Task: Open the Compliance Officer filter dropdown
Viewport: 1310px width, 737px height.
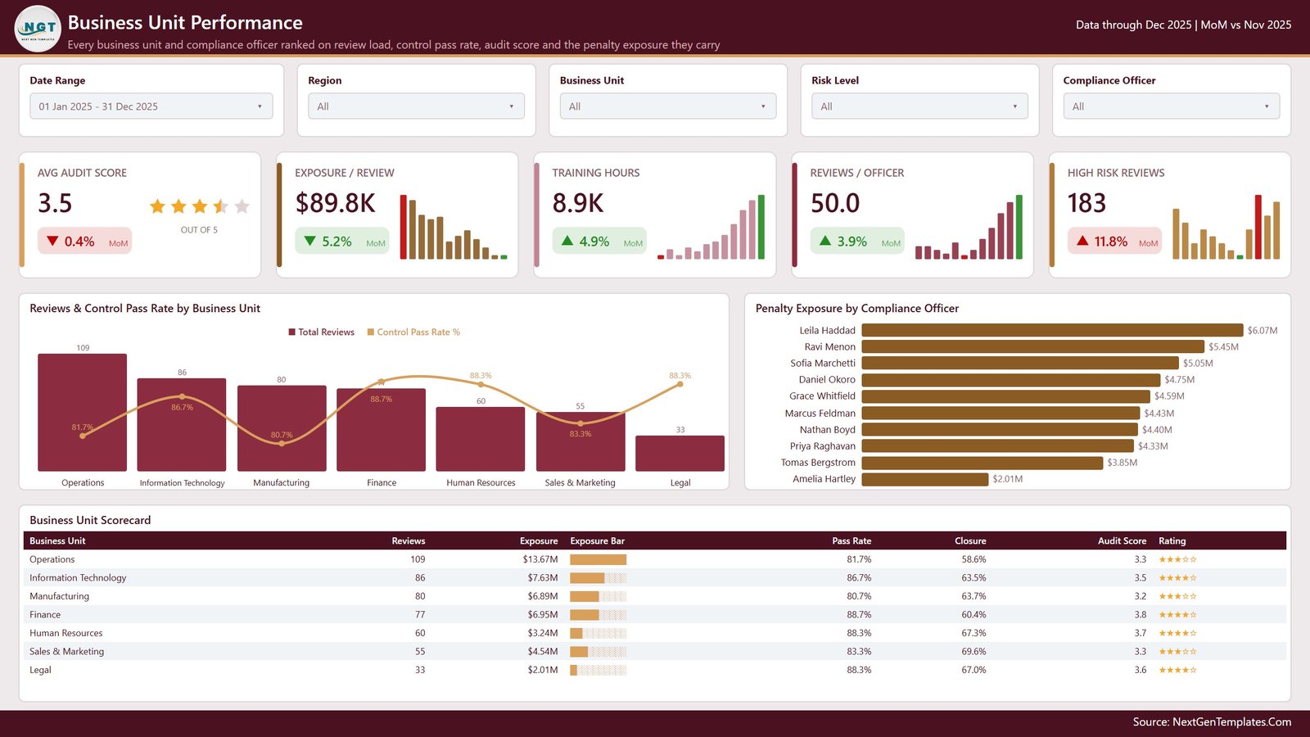Action: click(x=1171, y=106)
